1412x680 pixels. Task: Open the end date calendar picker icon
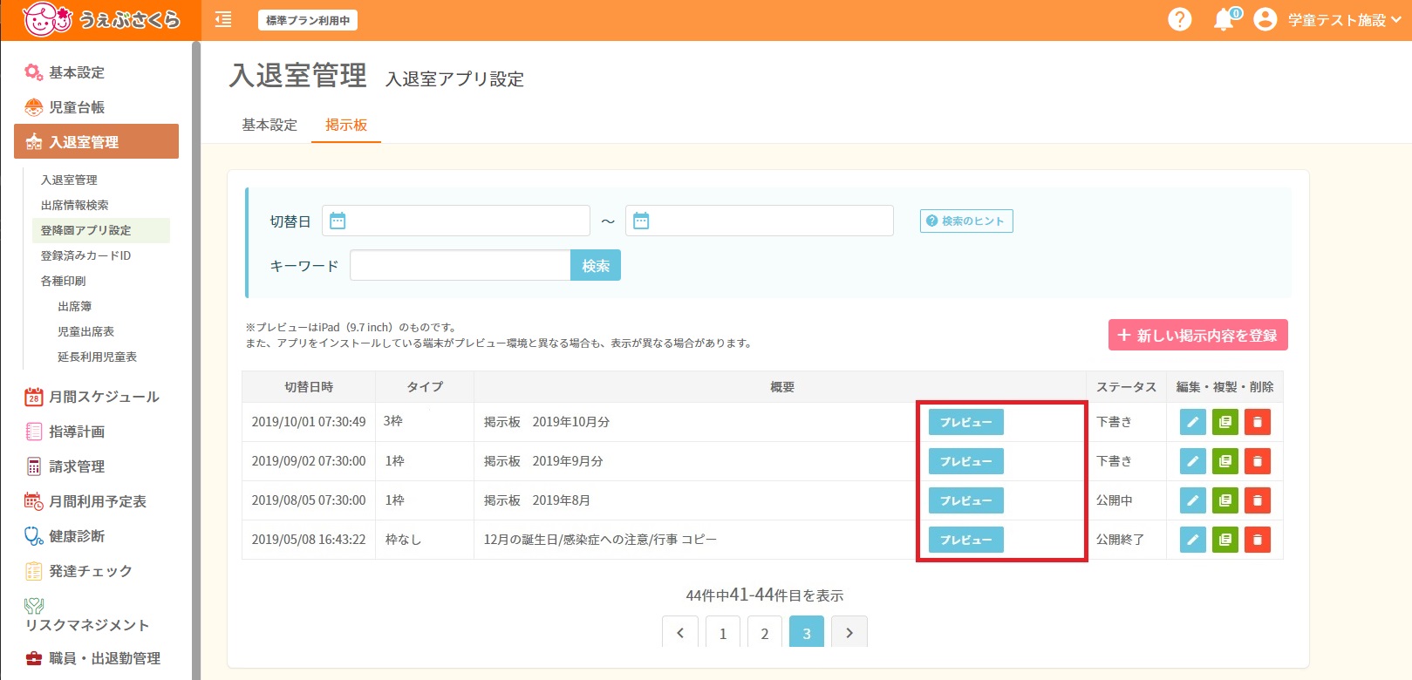coord(641,221)
